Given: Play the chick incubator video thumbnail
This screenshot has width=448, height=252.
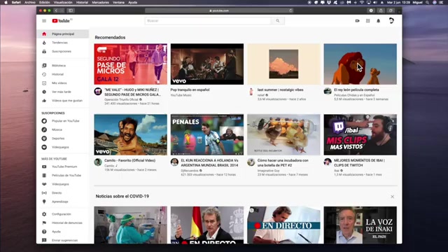Looking at the screenshot, I should tap(283, 135).
